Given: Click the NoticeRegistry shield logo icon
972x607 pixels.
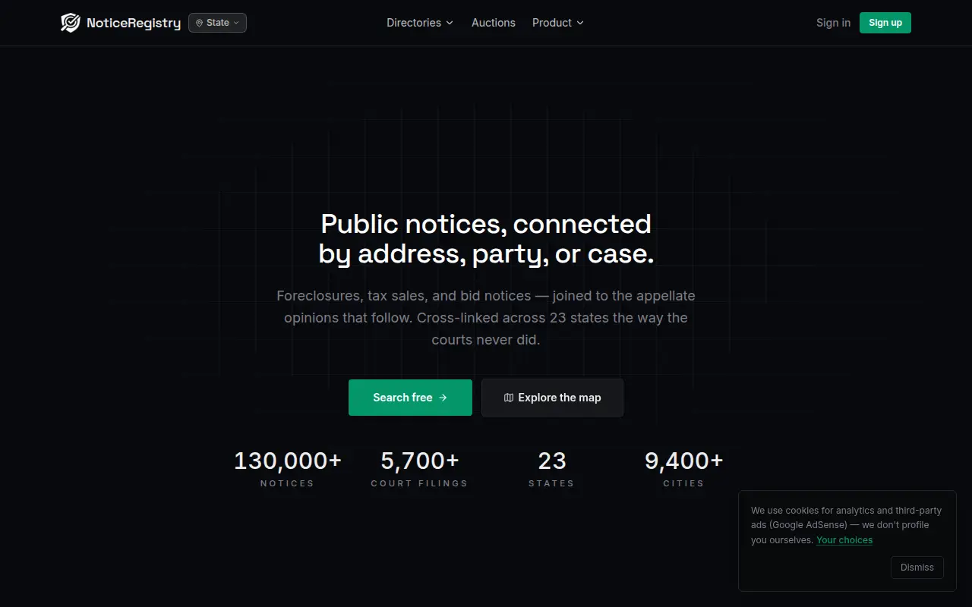Looking at the screenshot, I should pos(71,23).
